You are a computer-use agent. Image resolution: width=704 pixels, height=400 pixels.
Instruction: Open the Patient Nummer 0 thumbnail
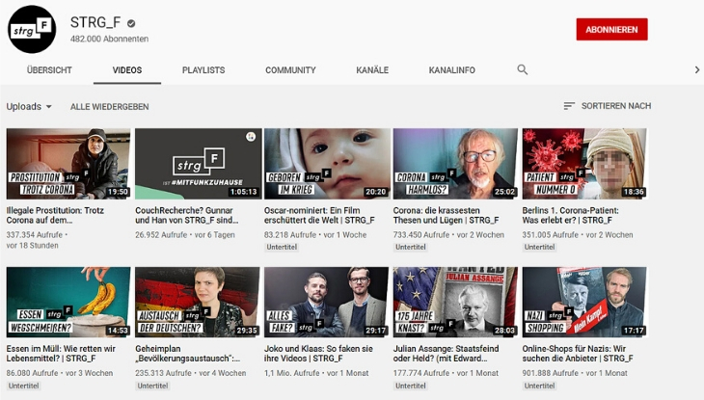(584, 164)
